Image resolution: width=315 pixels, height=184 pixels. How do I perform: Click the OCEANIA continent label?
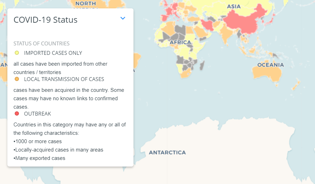pos(271,65)
